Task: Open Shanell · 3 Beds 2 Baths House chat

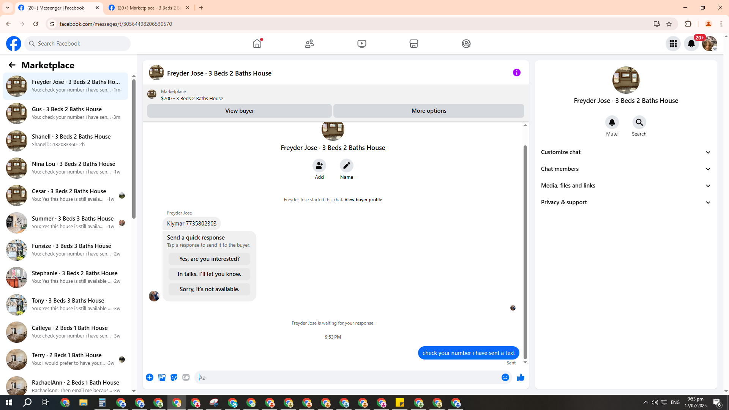Action: (x=65, y=141)
